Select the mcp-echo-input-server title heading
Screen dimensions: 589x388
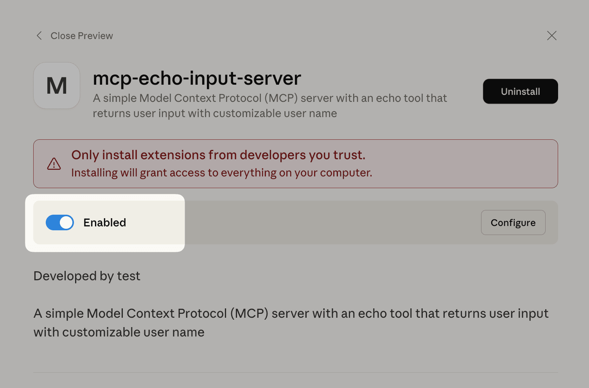(197, 78)
